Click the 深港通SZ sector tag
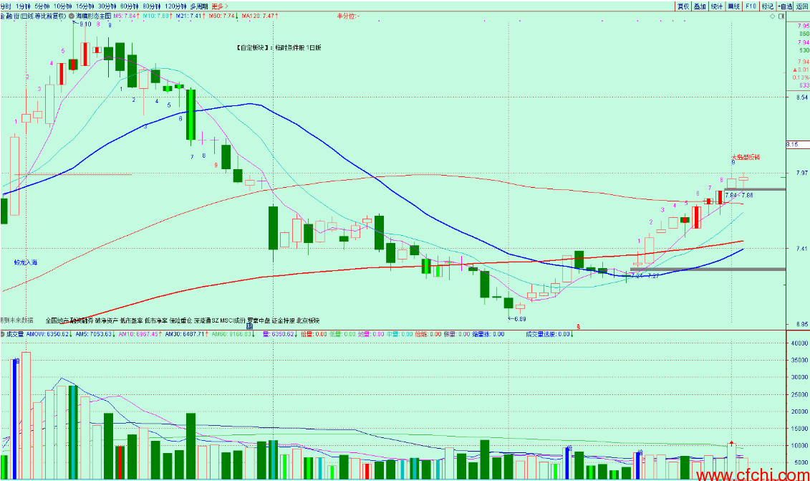The width and height of the screenshot is (810, 481). 206,320
